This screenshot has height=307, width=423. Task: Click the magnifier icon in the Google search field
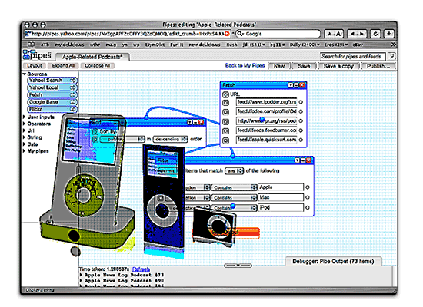click(240, 34)
